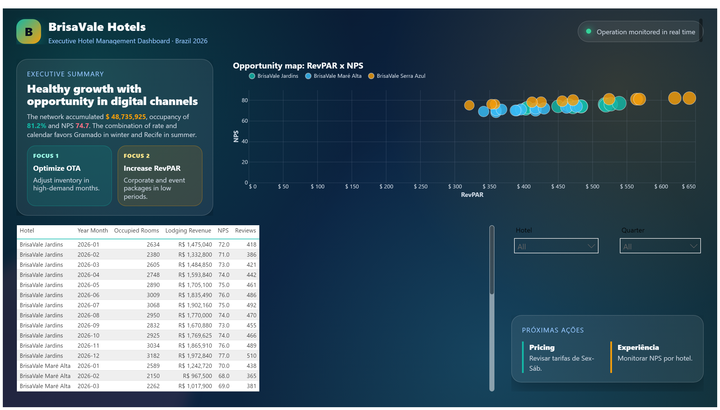Click the green real-time status dot

point(588,31)
